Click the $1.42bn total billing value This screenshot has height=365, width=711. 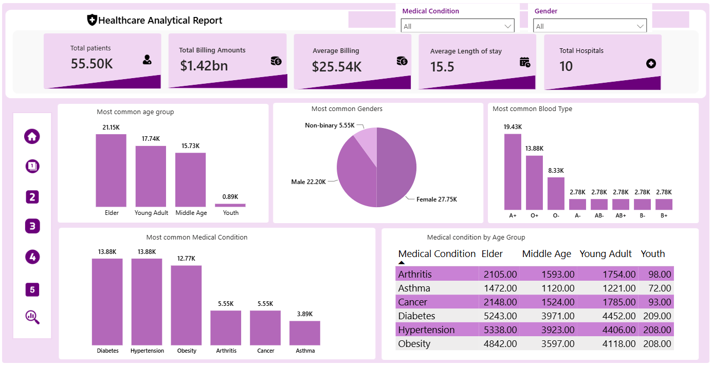click(x=204, y=65)
